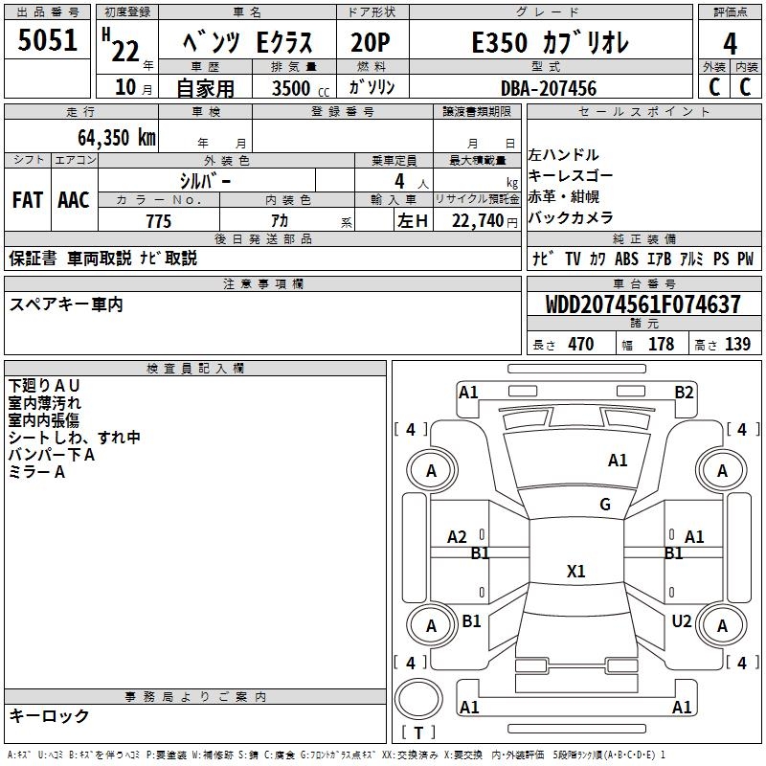766x766 pixels.
Task: Select the office notice キーロック
Action: (49, 716)
